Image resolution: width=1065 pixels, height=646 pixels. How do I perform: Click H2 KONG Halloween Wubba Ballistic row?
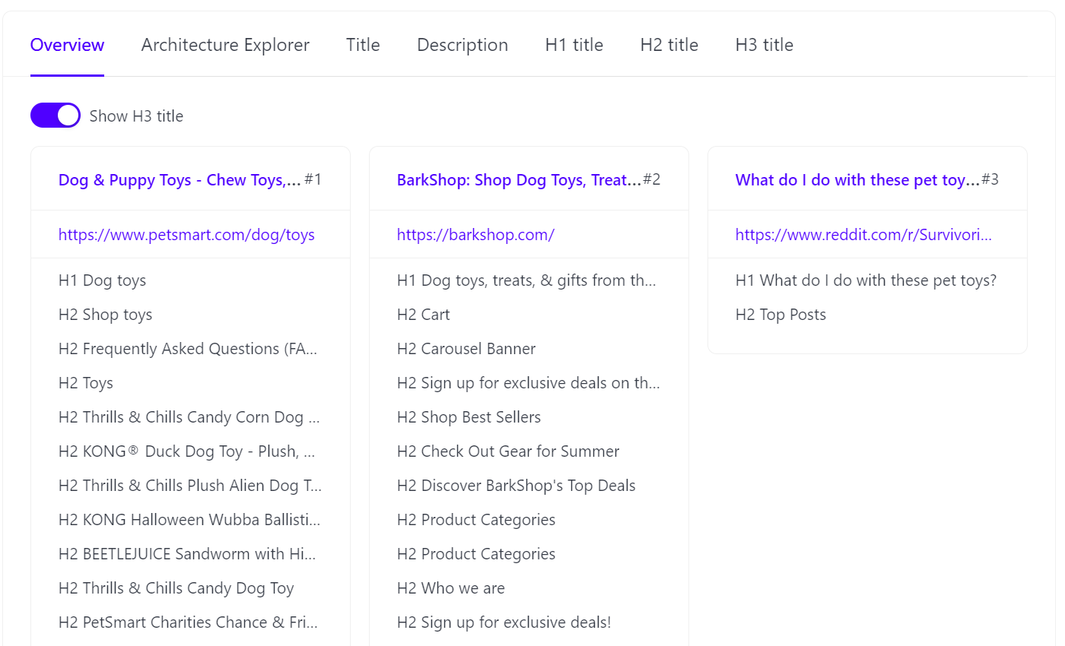189,520
